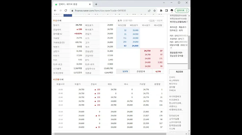The height and width of the screenshot is (135, 242).
Task: Open a new tab with plus button
Action: pos(96,4)
